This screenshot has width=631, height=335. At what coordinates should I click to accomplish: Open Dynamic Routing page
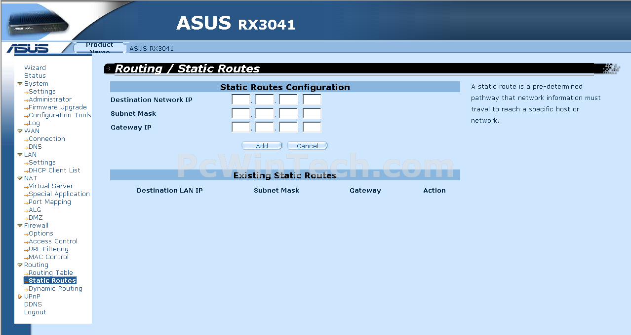(x=55, y=289)
